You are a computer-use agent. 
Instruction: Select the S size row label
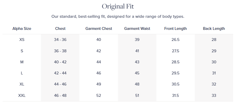click(22, 51)
